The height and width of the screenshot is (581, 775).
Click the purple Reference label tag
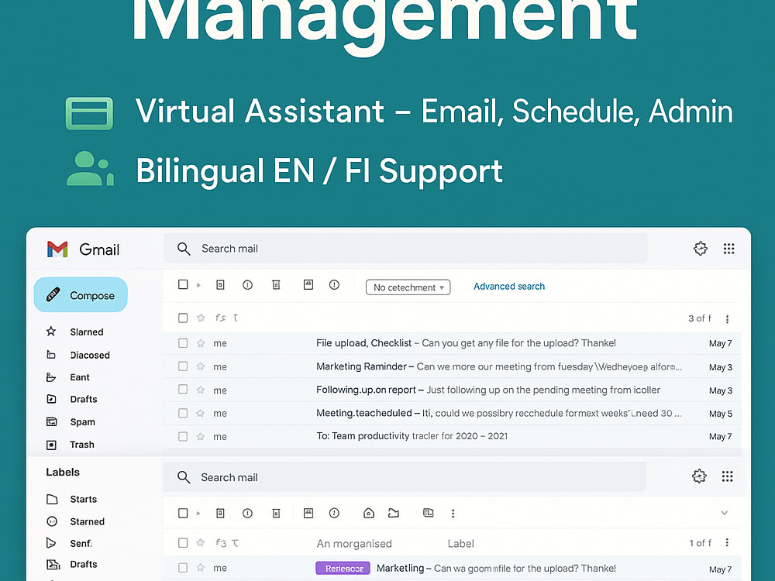[343, 568]
